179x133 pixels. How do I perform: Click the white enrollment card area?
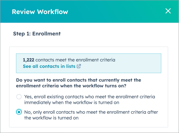click(x=89, y=87)
